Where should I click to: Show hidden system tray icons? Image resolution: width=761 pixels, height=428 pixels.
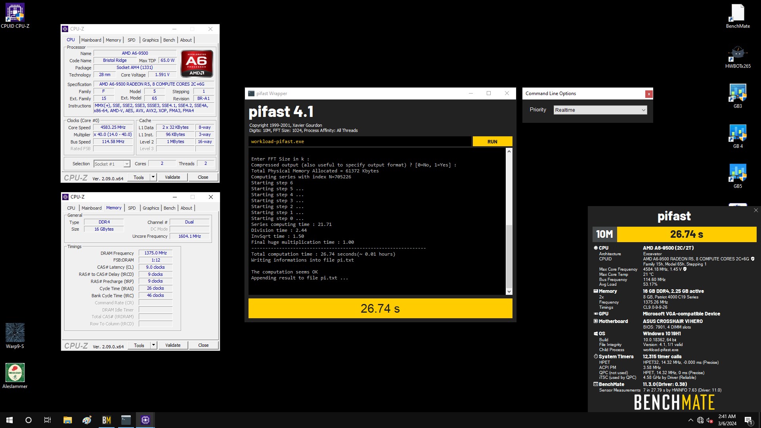pyautogui.click(x=691, y=420)
